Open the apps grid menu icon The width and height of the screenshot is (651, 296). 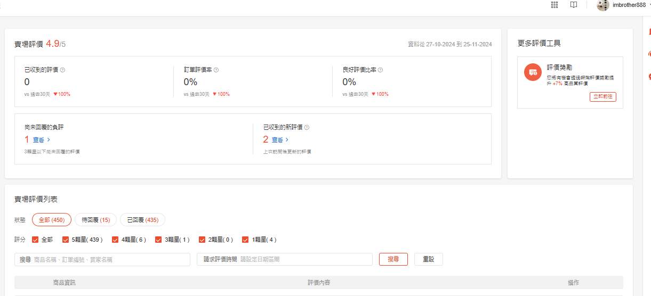click(554, 5)
